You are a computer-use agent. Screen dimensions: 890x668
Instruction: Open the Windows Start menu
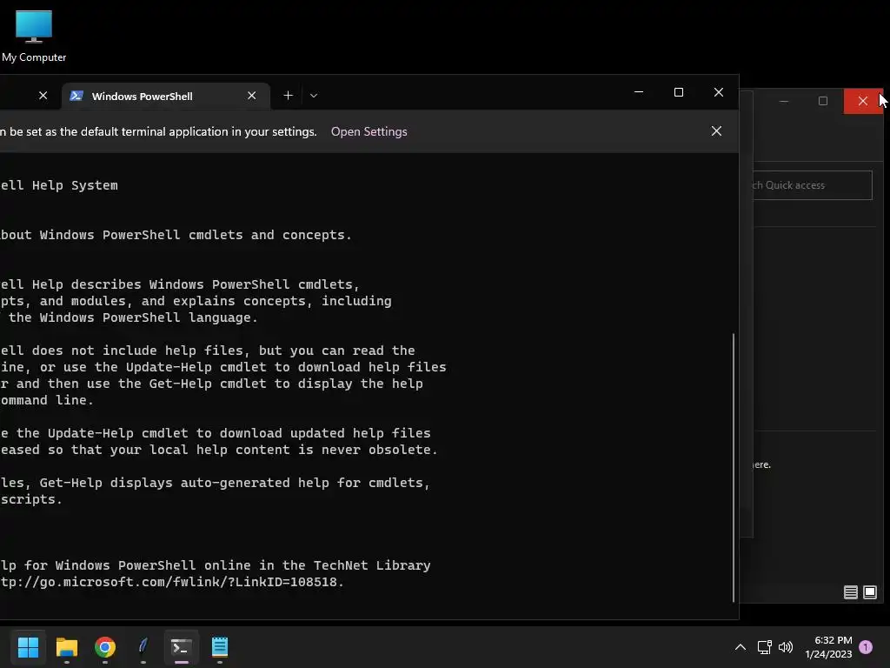[29, 647]
